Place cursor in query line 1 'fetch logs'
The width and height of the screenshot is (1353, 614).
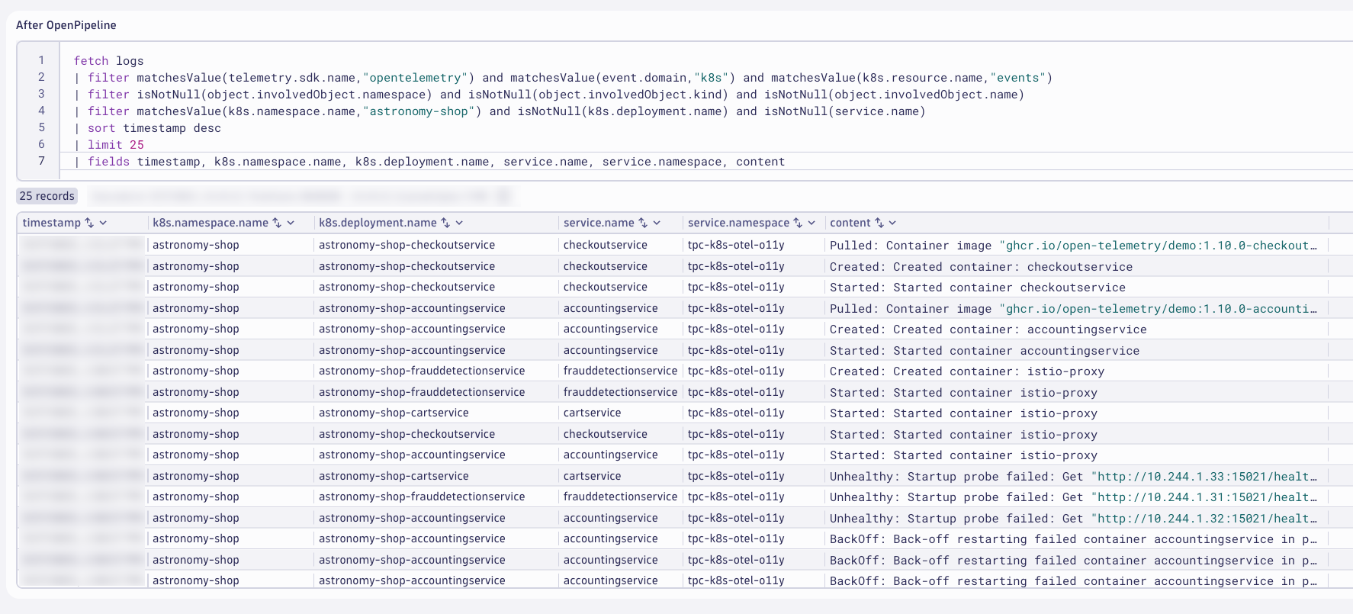click(x=108, y=61)
